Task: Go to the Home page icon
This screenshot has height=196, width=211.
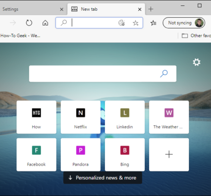Action: tap(45, 23)
